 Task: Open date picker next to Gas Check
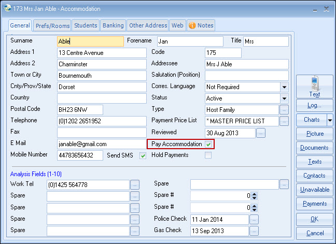[254, 231]
